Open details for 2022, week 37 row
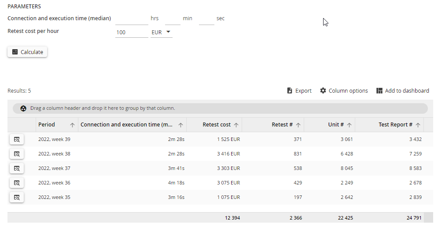 coord(17,168)
